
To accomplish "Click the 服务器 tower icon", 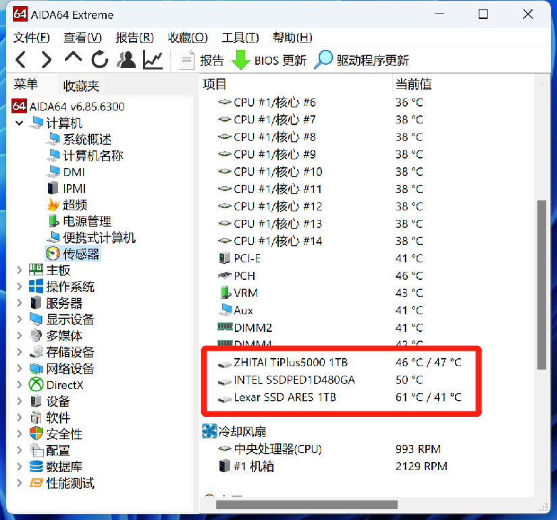I will click(x=36, y=303).
